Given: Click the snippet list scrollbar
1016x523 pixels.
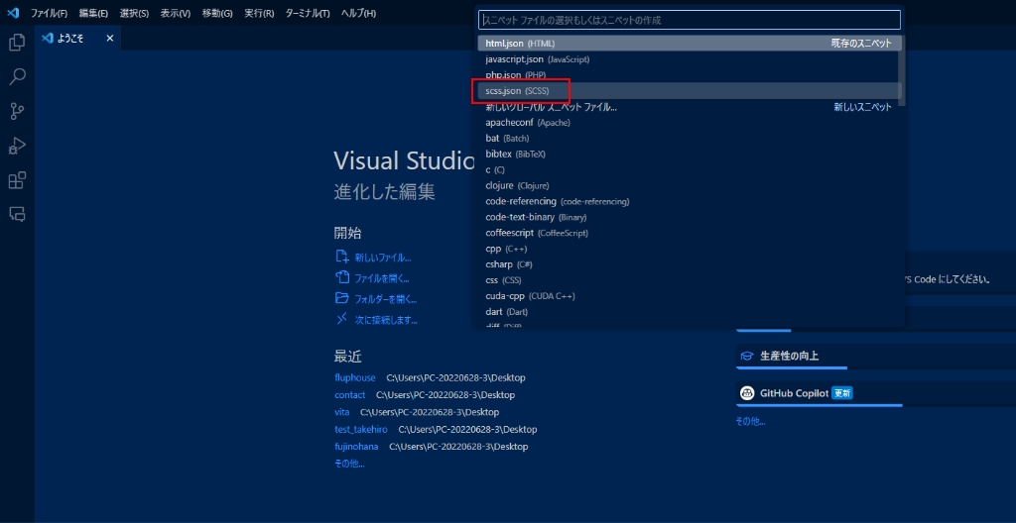Looking at the screenshot, I should 901,69.
